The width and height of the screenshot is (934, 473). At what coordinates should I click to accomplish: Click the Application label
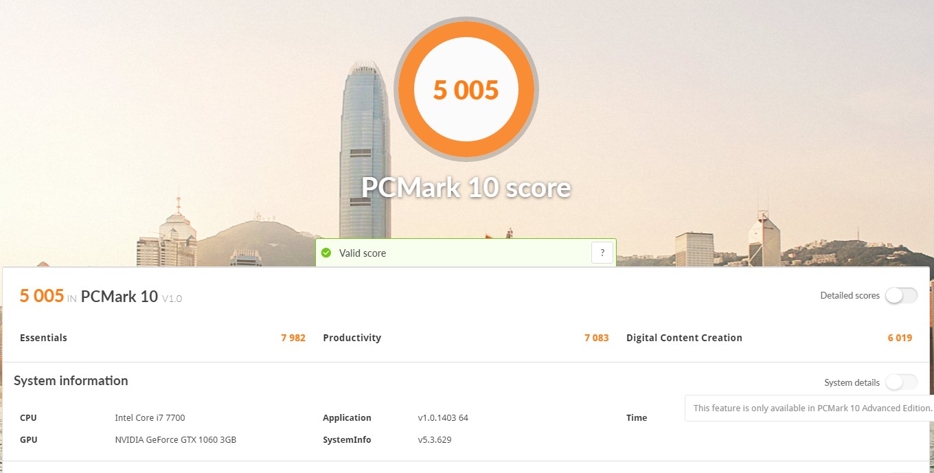click(x=347, y=418)
